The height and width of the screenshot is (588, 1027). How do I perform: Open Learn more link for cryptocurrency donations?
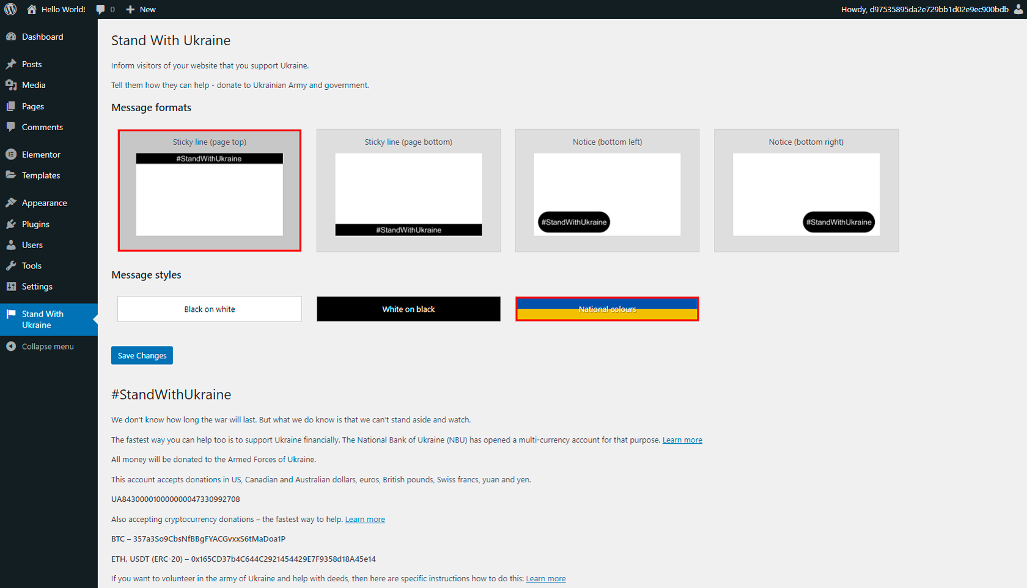tap(365, 520)
